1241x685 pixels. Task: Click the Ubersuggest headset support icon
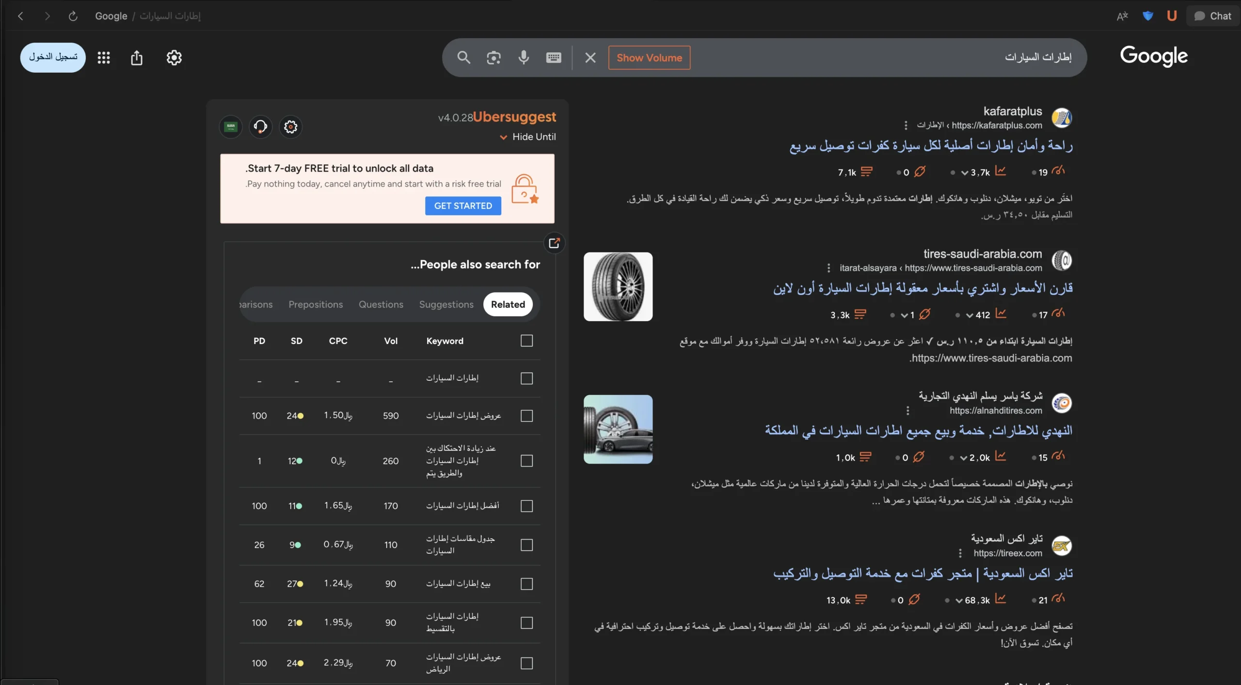[x=260, y=126]
